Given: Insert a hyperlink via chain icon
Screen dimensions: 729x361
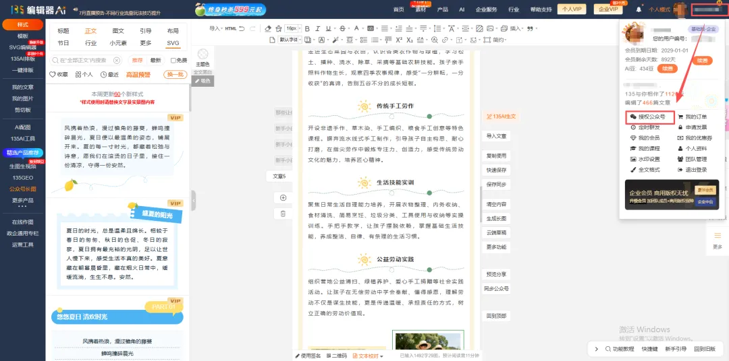Looking at the screenshot, I should 446,40.
